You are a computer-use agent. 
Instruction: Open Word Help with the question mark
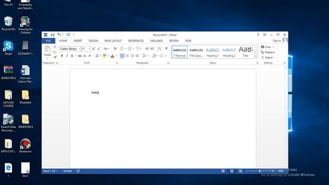pyautogui.click(x=258, y=35)
